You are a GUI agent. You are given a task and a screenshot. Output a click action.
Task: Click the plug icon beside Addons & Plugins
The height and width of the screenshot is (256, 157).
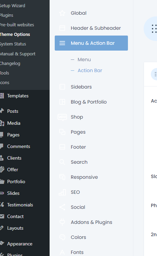click(x=62, y=222)
